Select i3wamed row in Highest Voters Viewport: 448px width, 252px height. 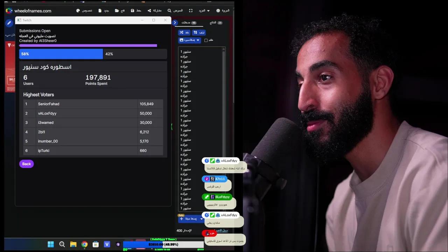(x=93, y=122)
